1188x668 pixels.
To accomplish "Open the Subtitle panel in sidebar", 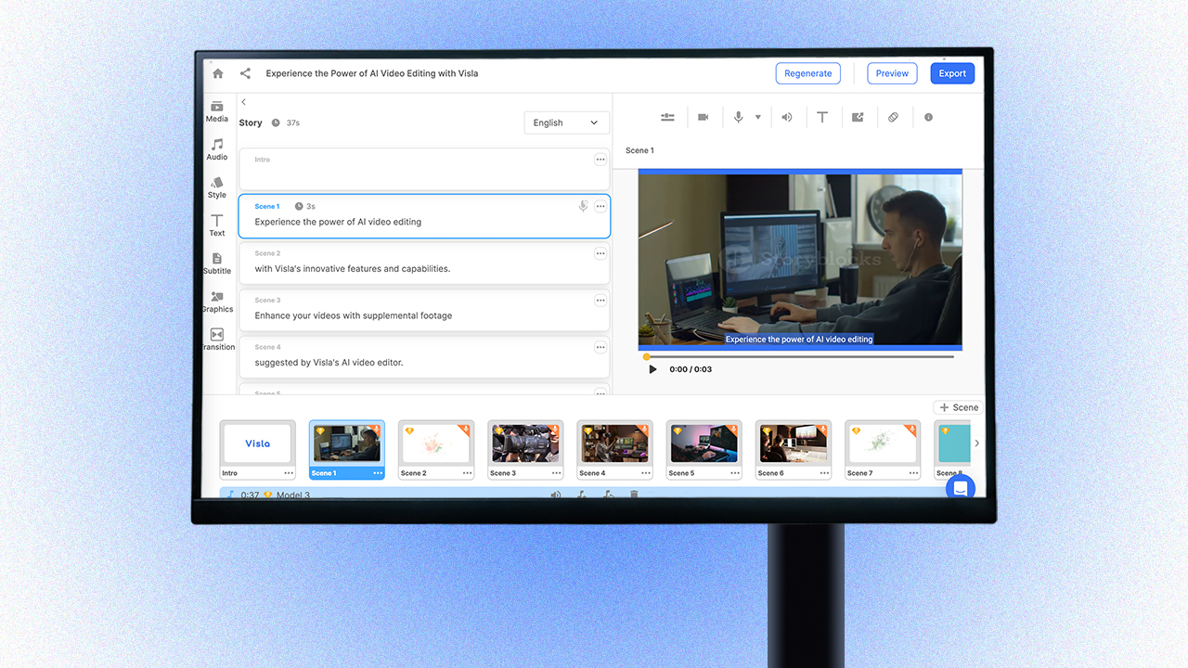I will pyautogui.click(x=217, y=263).
